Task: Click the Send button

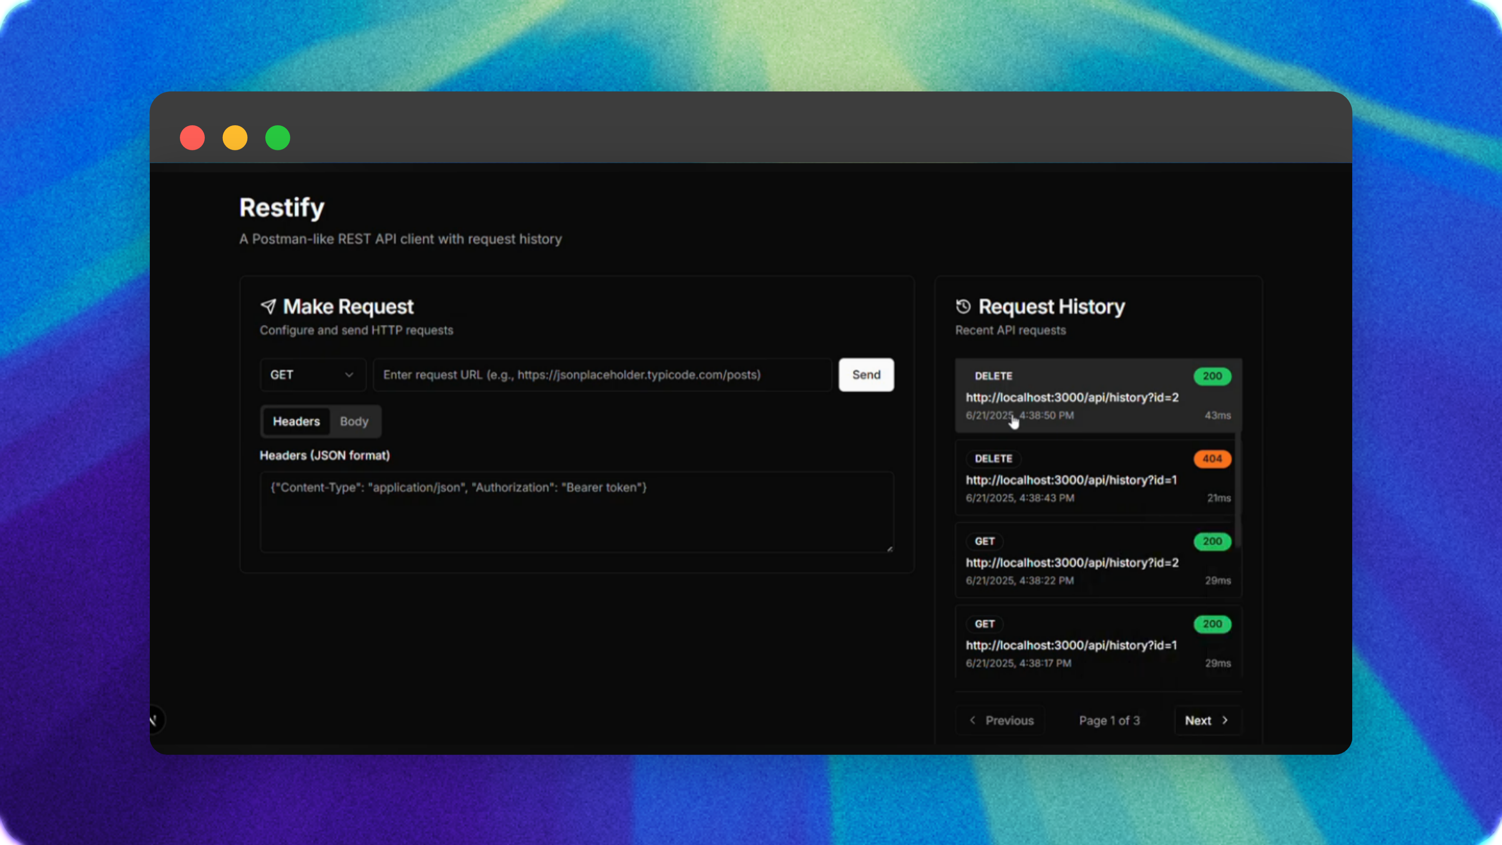Action: pos(866,375)
